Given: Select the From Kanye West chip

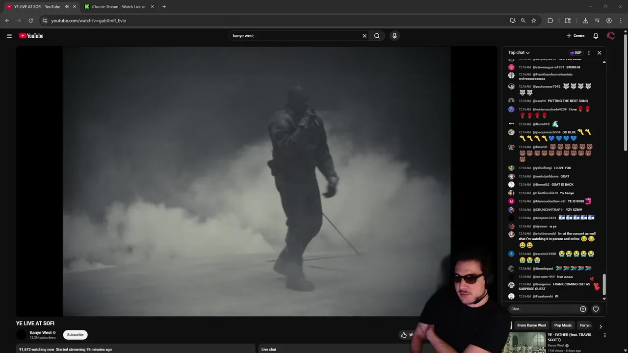Looking at the screenshot, I should (531, 325).
